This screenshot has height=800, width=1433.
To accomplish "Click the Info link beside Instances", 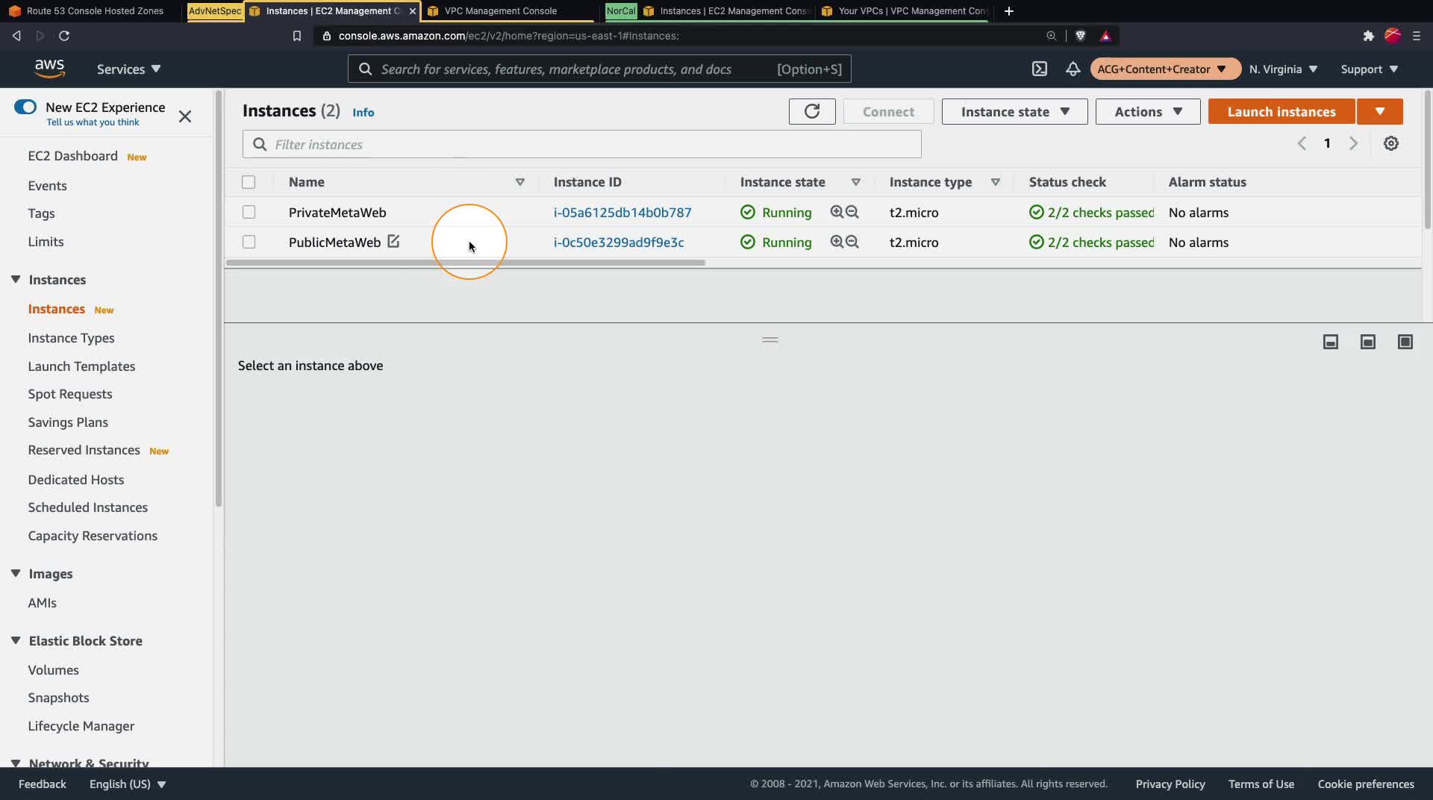I will [x=363, y=112].
